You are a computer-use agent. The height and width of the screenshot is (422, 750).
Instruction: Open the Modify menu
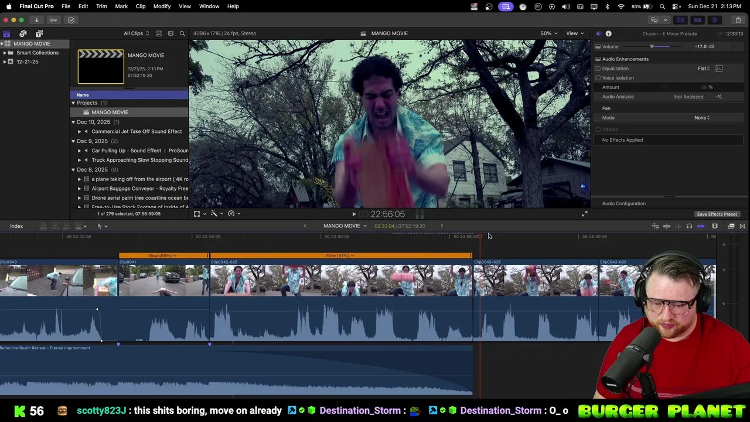pyautogui.click(x=162, y=6)
